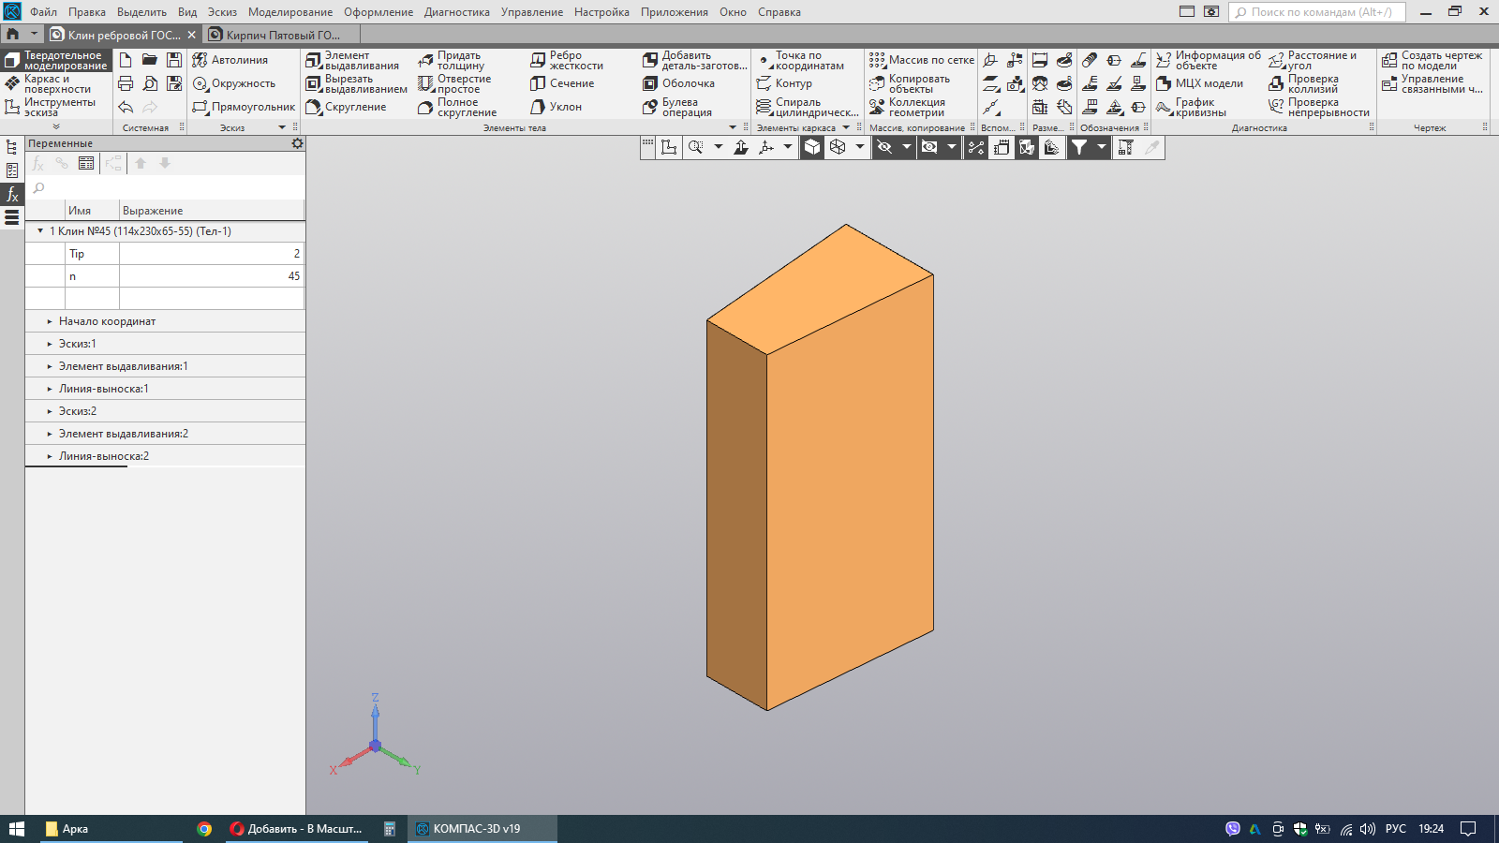This screenshot has width=1499, height=843.
Task: Click the Оболочка shell tool
Action: (679, 83)
